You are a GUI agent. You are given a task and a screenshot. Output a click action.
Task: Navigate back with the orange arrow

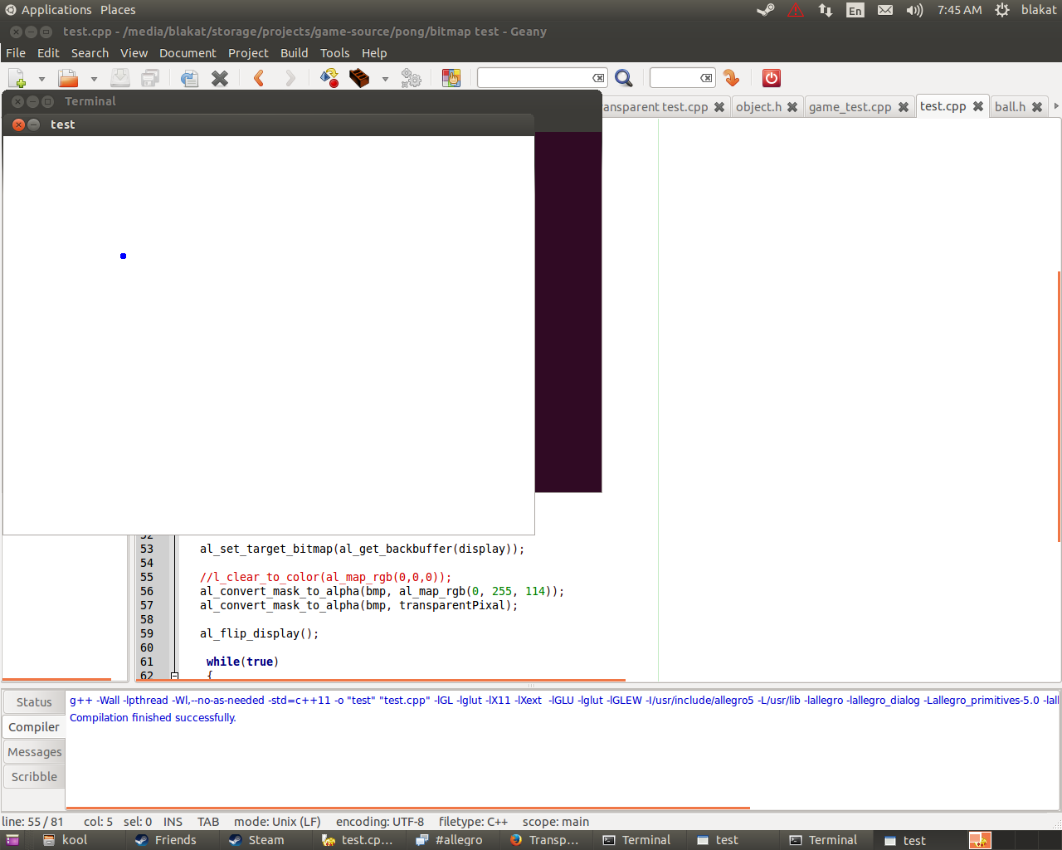pos(259,78)
